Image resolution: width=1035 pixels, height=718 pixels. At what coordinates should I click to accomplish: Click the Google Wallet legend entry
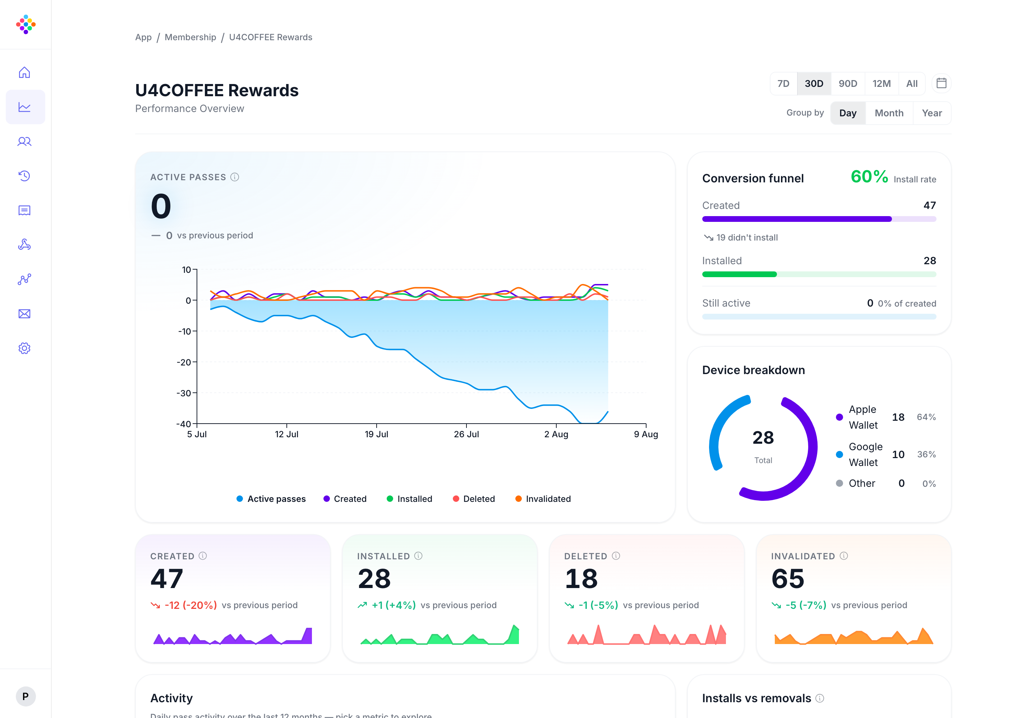[885, 454]
